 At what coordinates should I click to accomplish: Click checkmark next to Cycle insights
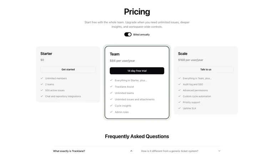click(x=111, y=106)
